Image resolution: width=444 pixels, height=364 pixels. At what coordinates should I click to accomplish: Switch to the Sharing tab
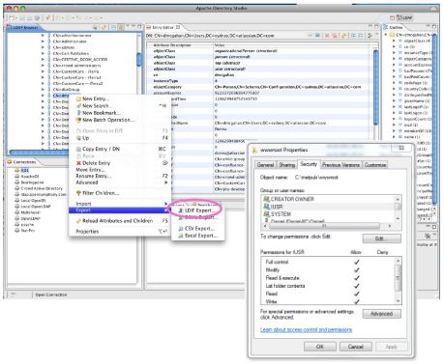pos(286,165)
